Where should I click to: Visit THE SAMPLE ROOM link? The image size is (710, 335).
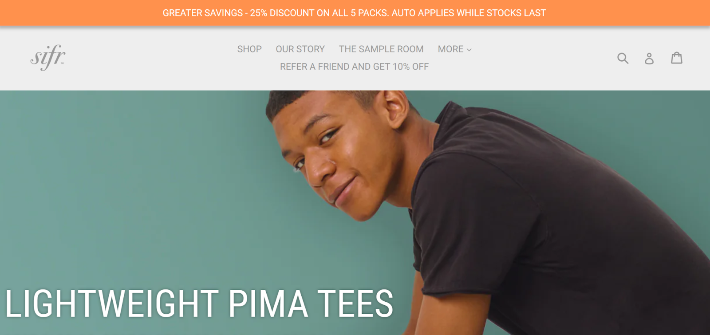381,49
